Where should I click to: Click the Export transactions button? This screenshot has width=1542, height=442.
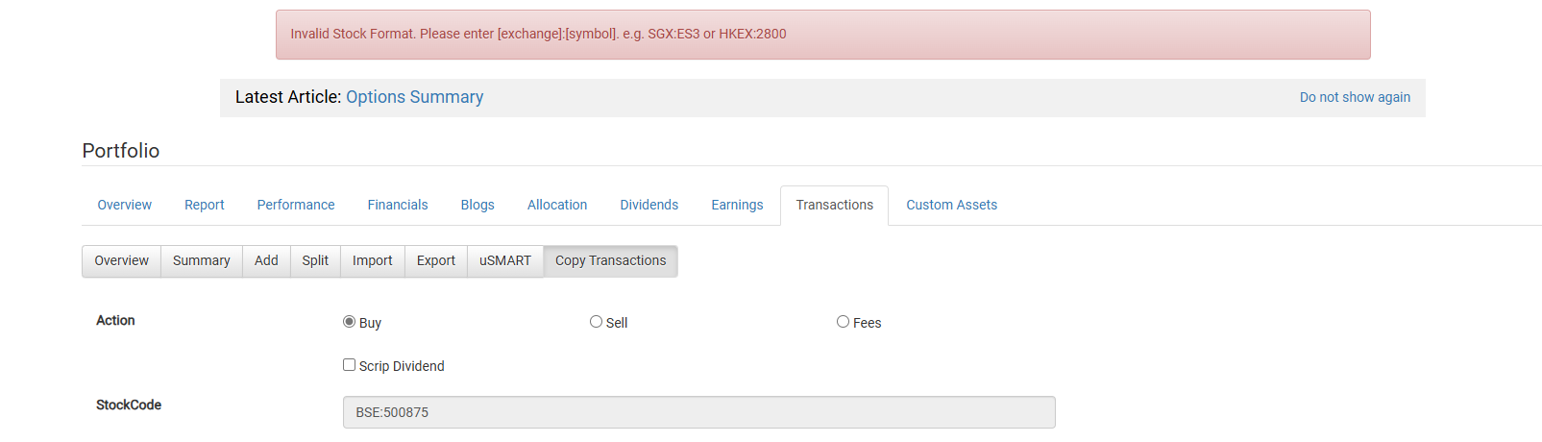(x=436, y=260)
